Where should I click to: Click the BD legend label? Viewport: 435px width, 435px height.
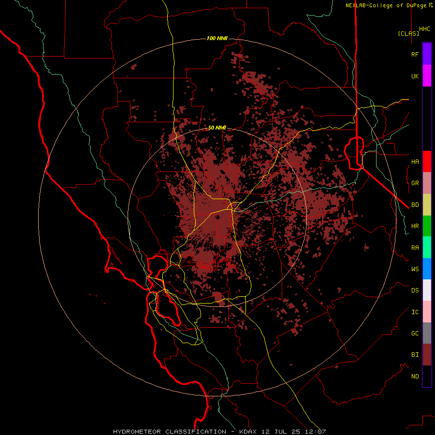click(415, 205)
